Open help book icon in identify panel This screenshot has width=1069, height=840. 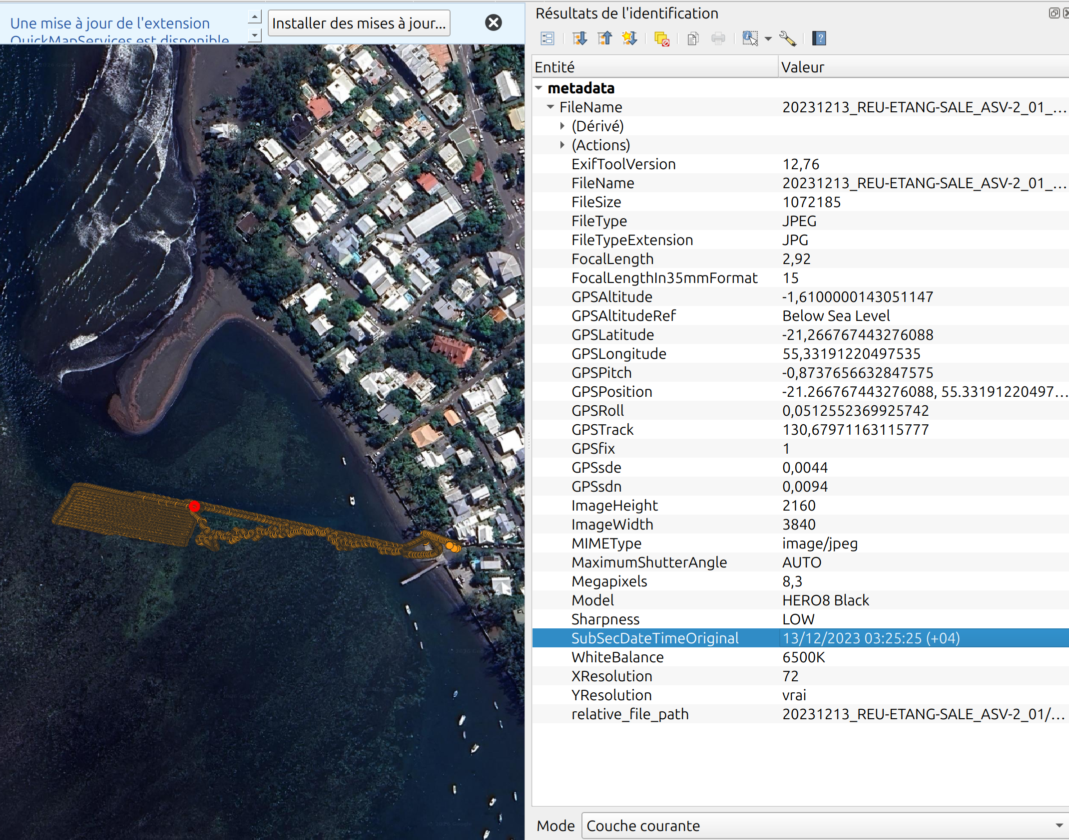click(819, 38)
